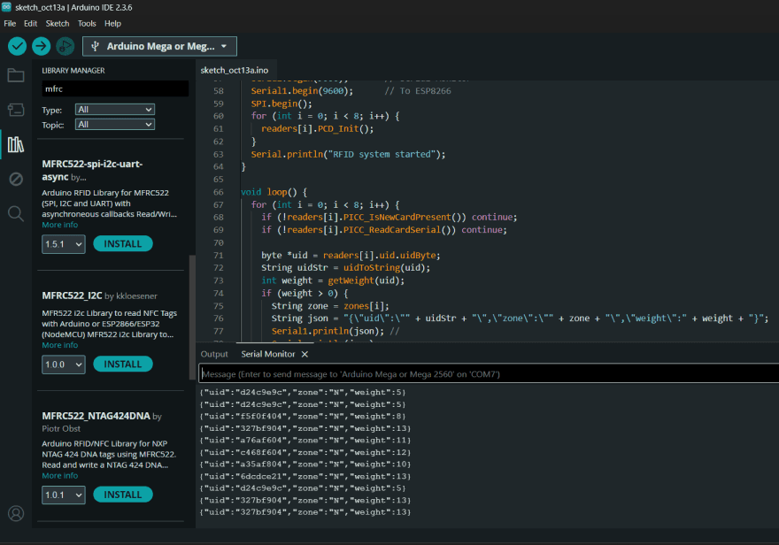Image resolution: width=779 pixels, height=545 pixels.
Task: Open the Debug panel sidebar icon
Action: pos(16,179)
